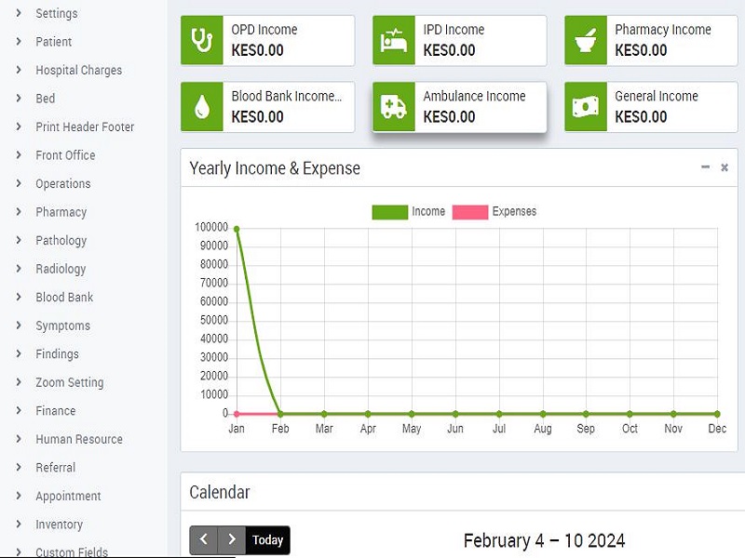Expand the Pharmacy sidebar section
745x558 pixels.
click(61, 212)
